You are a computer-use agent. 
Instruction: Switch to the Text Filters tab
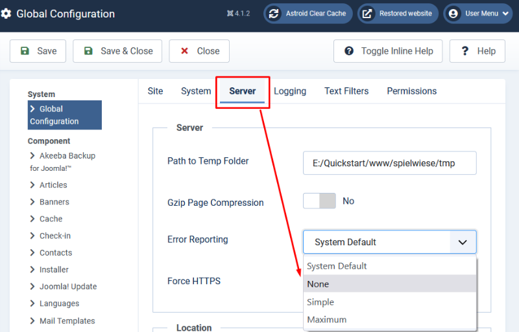point(346,91)
